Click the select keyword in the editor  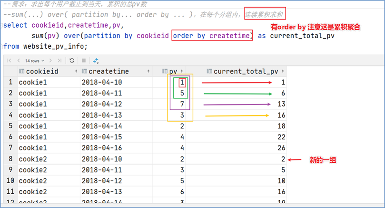point(15,25)
